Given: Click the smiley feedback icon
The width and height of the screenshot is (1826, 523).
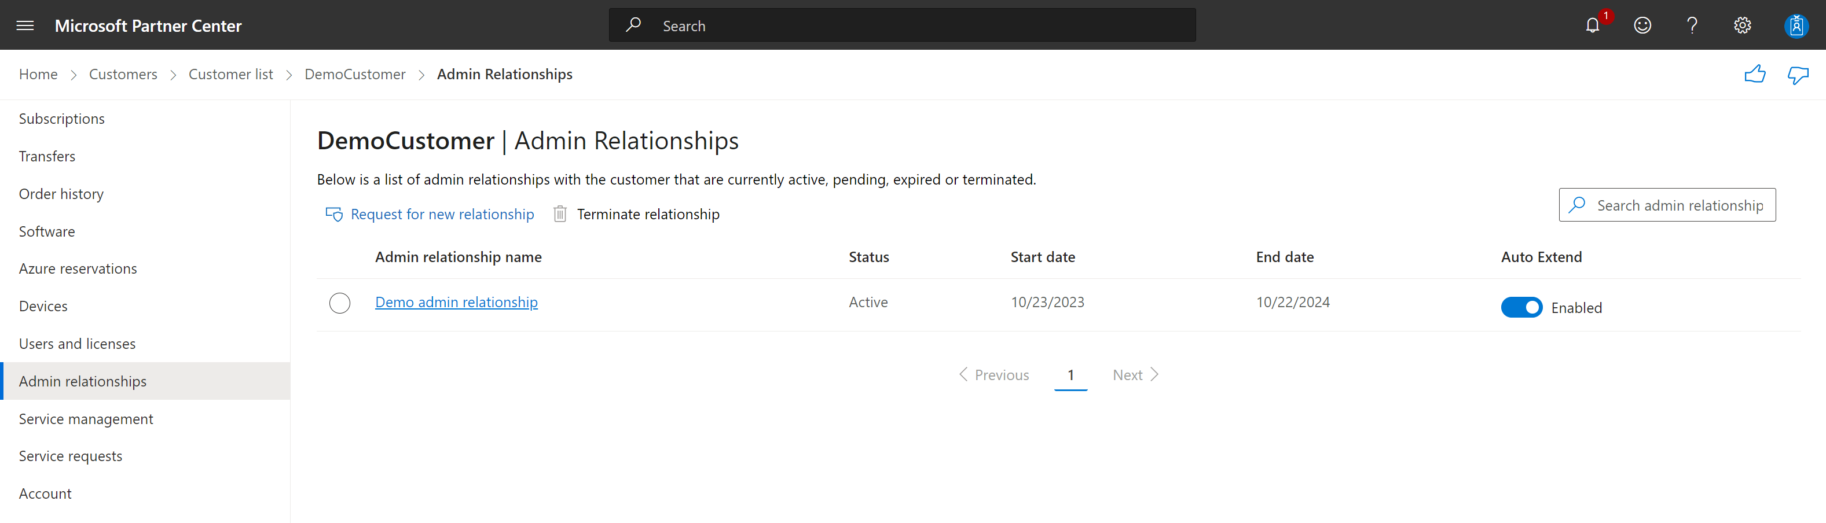Looking at the screenshot, I should tap(1642, 25).
